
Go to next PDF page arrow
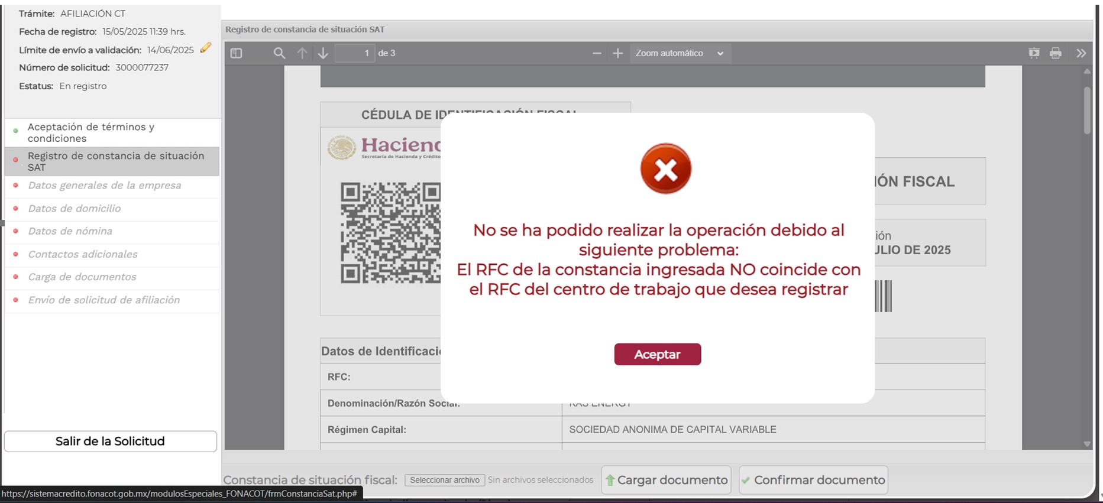[x=323, y=53]
